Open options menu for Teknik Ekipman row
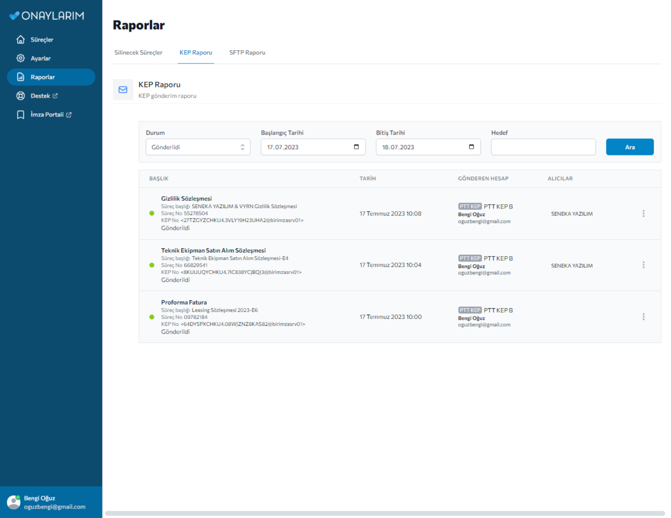Screen dimensions: 671x518 (643, 265)
